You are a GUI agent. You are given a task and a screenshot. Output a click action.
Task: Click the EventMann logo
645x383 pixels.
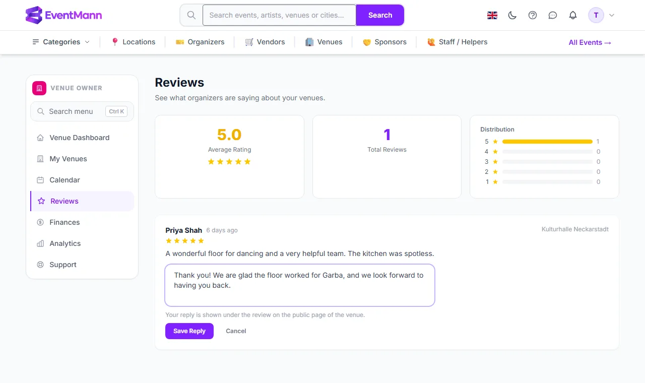(x=63, y=15)
